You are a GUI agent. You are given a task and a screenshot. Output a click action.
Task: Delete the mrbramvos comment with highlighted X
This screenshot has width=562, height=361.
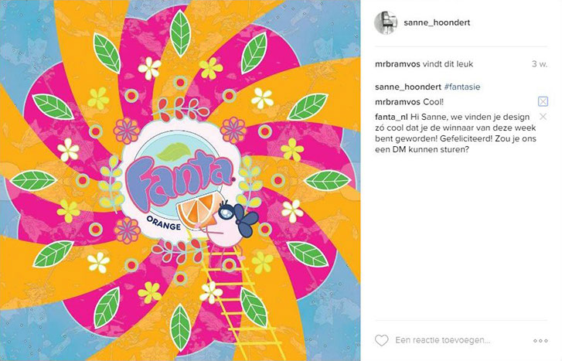click(x=543, y=102)
